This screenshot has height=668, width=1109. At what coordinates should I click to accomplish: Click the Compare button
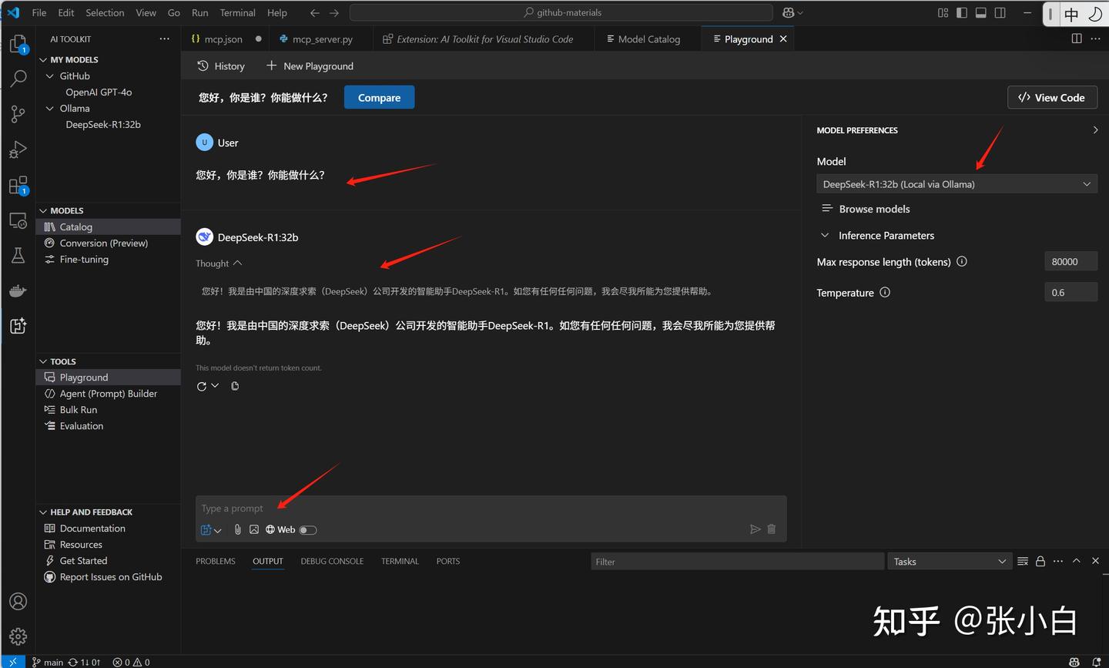coord(379,98)
